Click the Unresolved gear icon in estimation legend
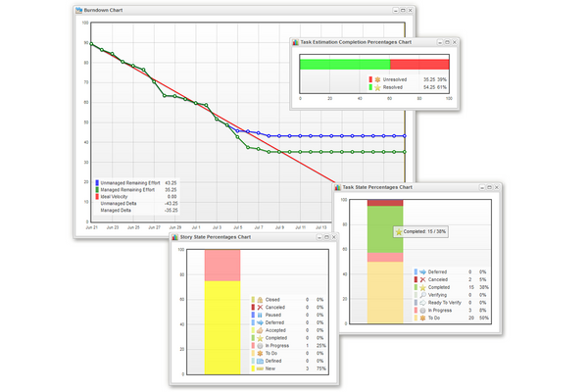 coord(377,79)
